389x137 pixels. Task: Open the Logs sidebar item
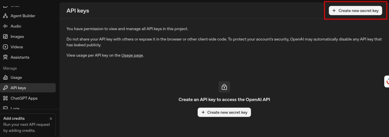(x=15, y=108)
